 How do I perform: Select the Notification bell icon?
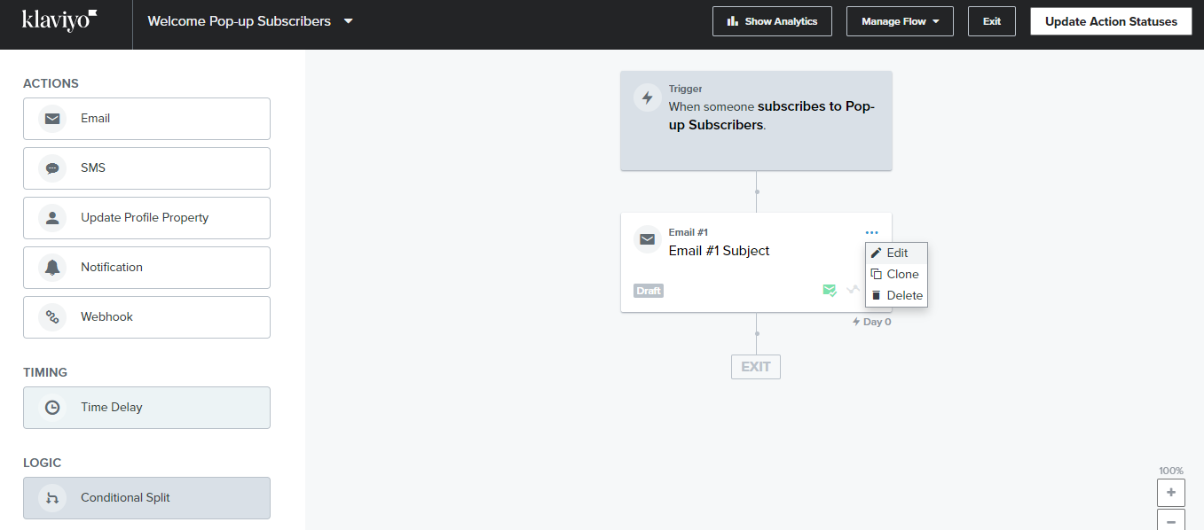(x=52, y=268)
